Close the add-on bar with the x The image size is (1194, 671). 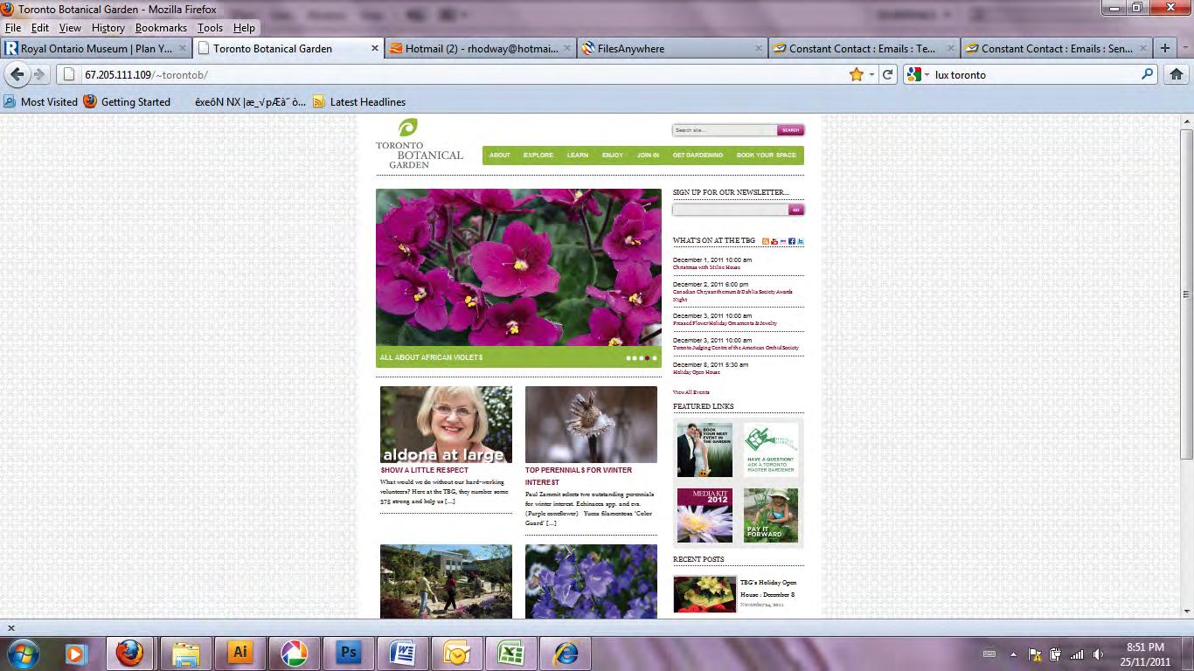pyautogui.click(x=11, y=628)
